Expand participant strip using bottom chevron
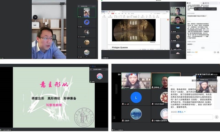The width and height of the screenshot is (220, 132). [87, 57]
